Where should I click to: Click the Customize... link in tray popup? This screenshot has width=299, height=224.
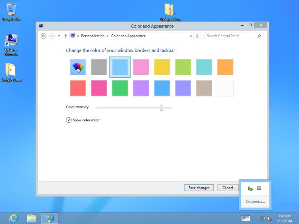pyautogui.click(x=255, y=202)
